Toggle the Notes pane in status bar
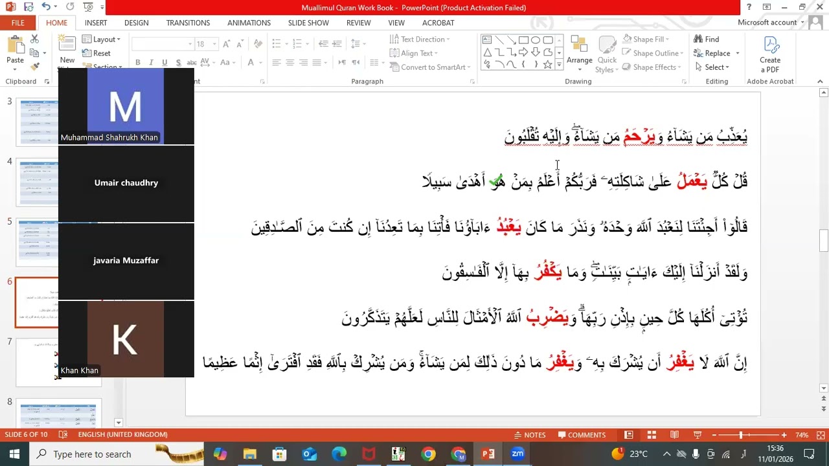This screenshot has width=829, height=466. coord(530,435)
